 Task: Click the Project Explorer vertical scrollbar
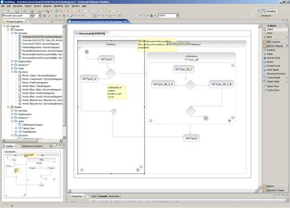pyautogui.click(x=64, y=81)
